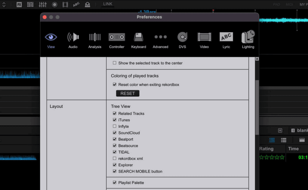Open the Lighting preferences section
This screenshot has height=190, width=308.
click(x=248, y=40)
